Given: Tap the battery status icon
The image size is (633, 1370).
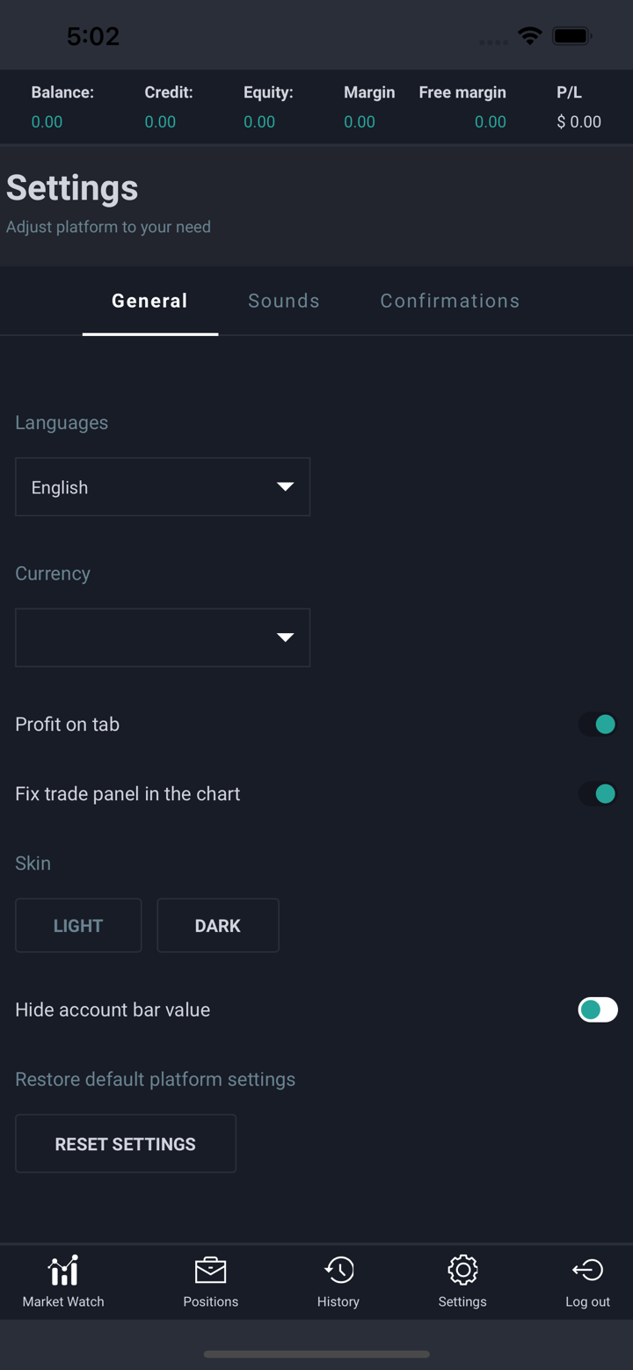Looking at the screenshot, I should 571,36.
